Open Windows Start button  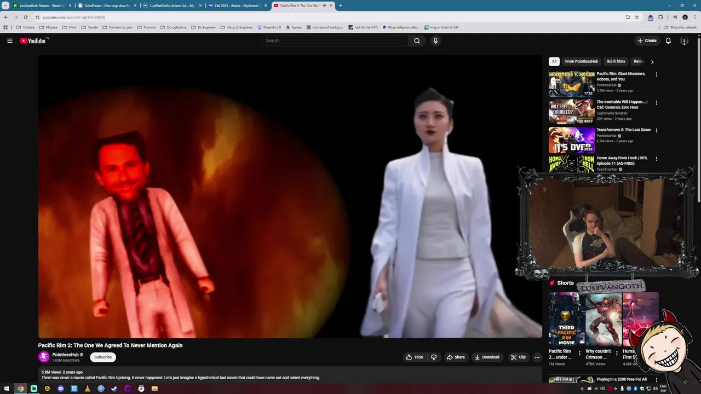pos(7,389)
